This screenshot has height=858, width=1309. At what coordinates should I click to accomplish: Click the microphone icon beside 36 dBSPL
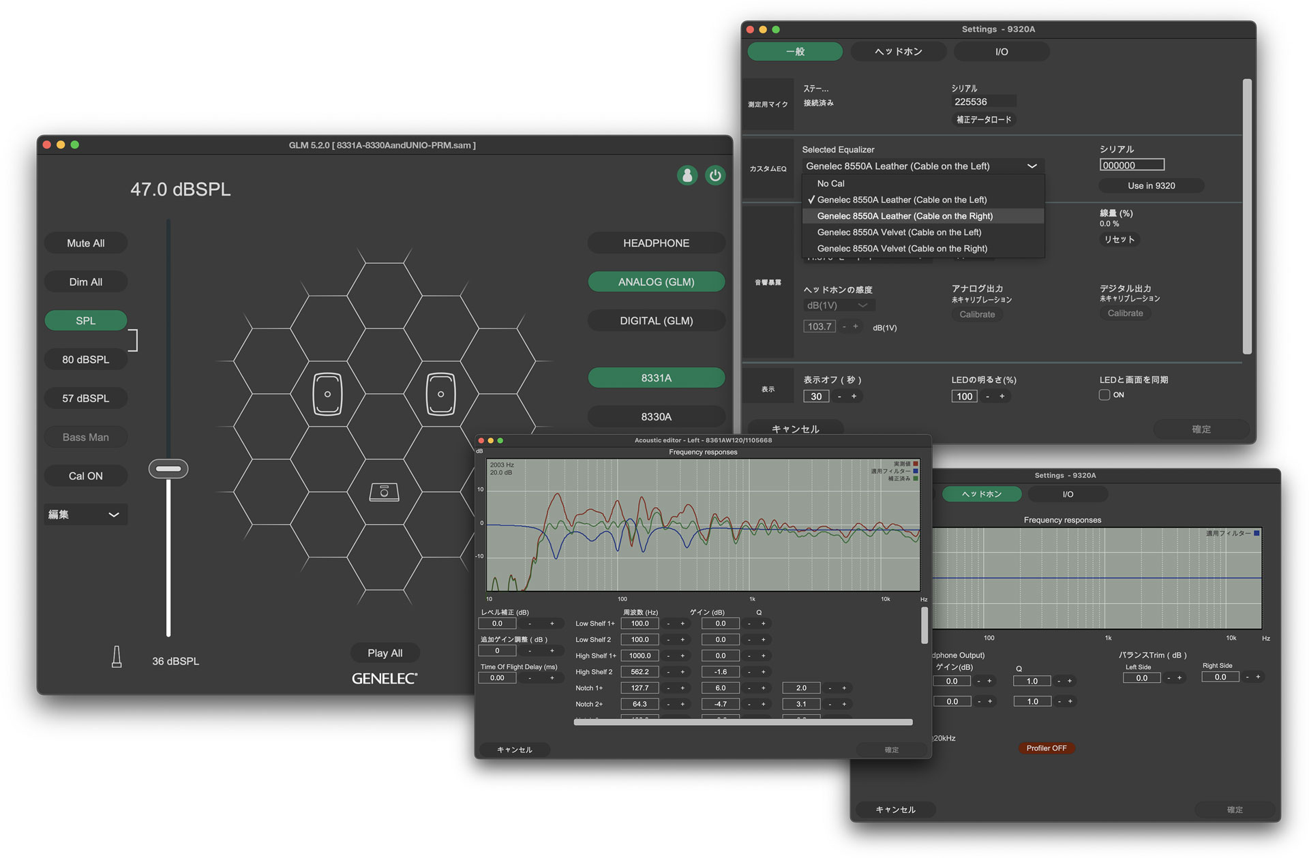tap(117, 657)
